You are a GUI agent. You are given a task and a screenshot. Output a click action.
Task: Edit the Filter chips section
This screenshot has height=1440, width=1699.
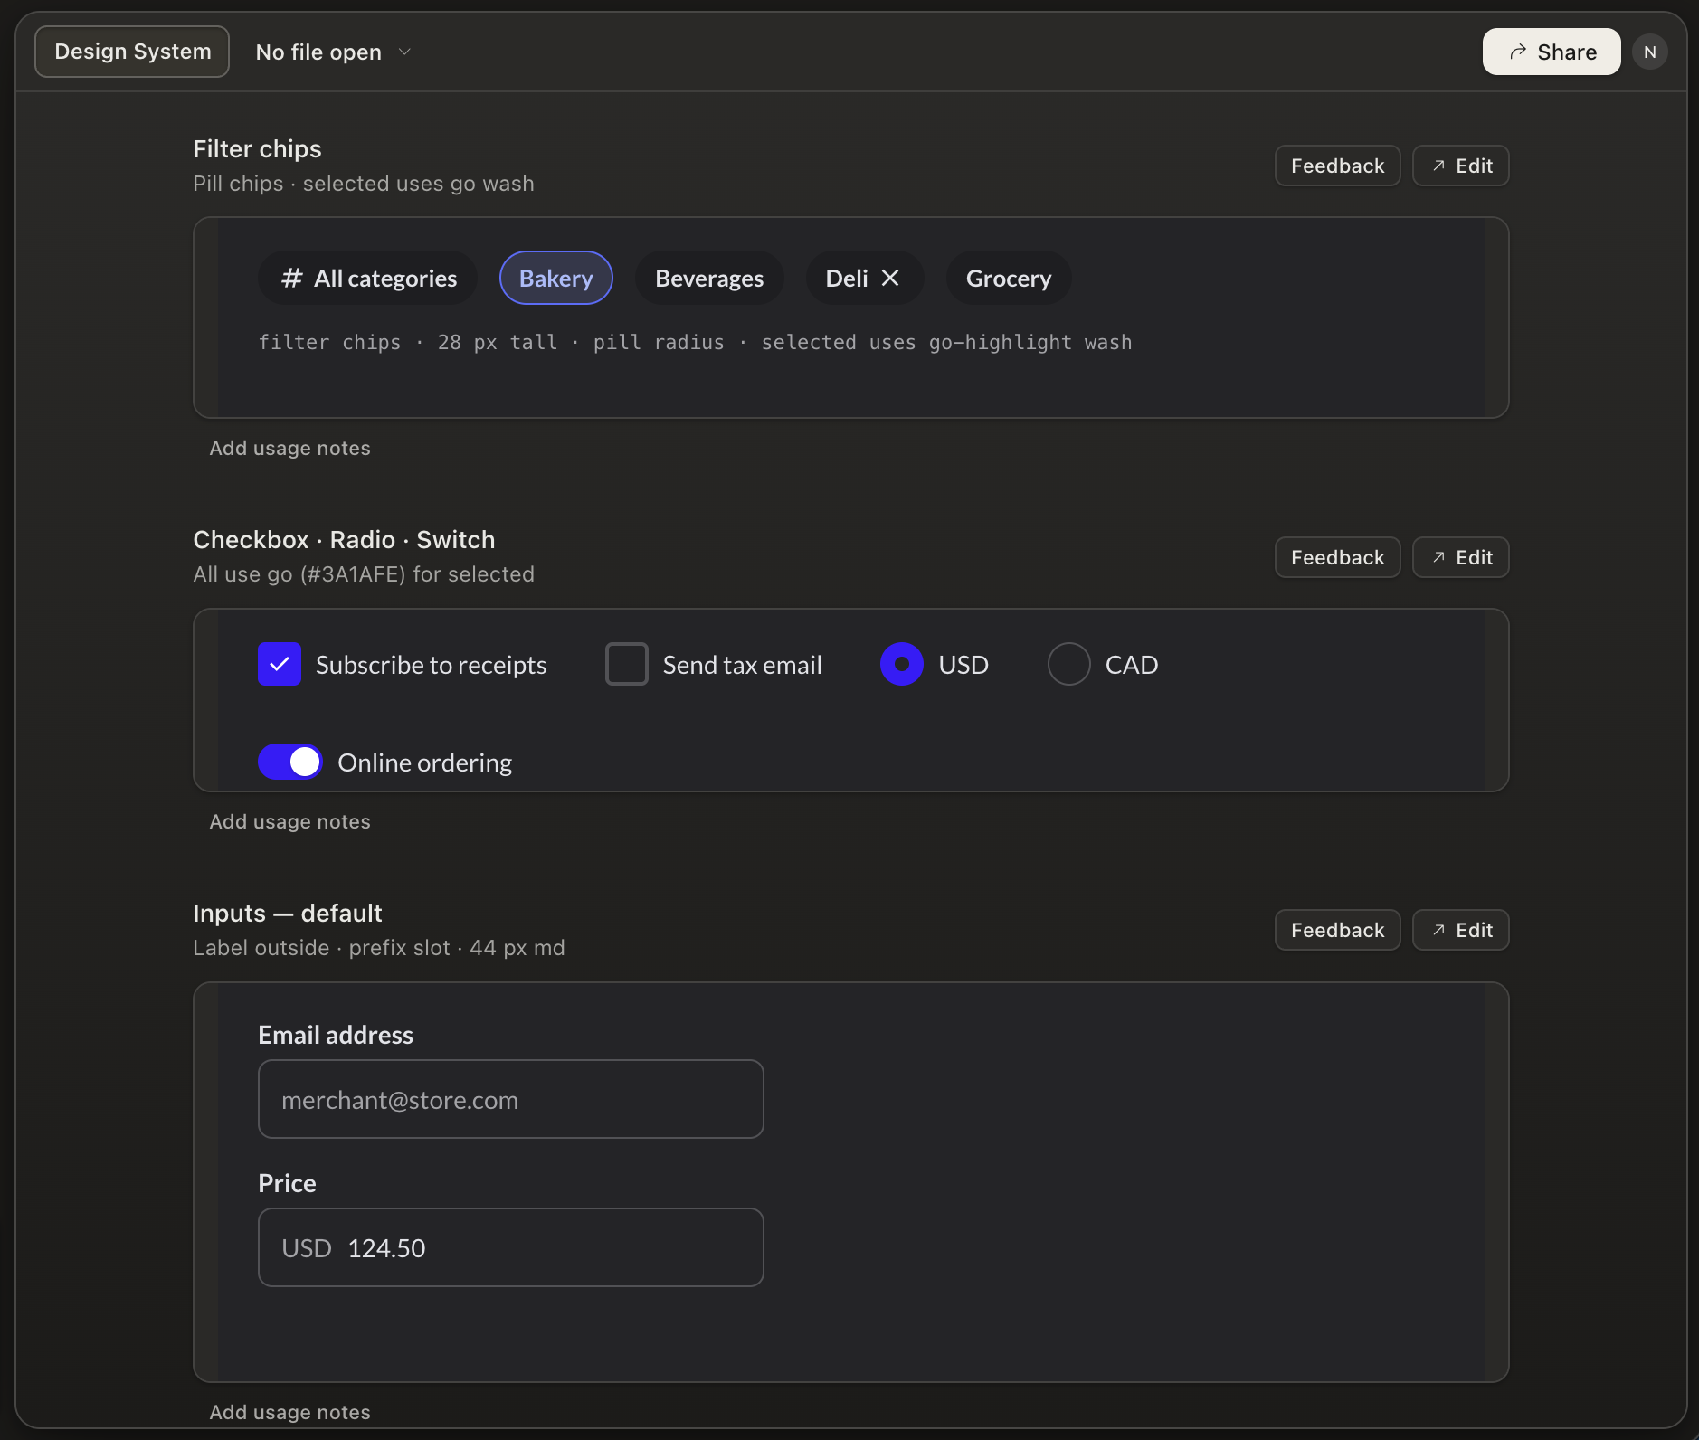pos(1460,166)
